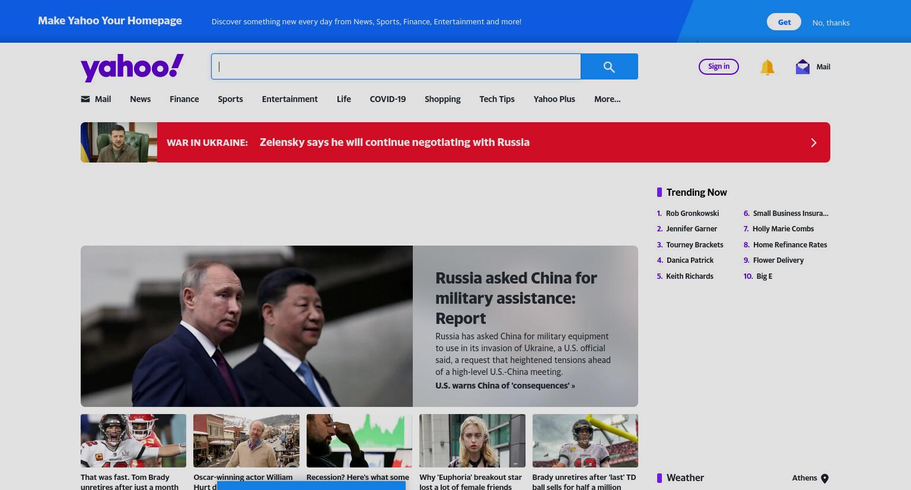Open the Shopping navigation item
This screenshot has width=911, height=490.
coord(442,99)
